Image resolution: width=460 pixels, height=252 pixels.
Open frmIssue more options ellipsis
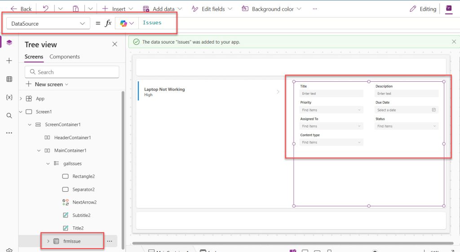pos(110,241)
